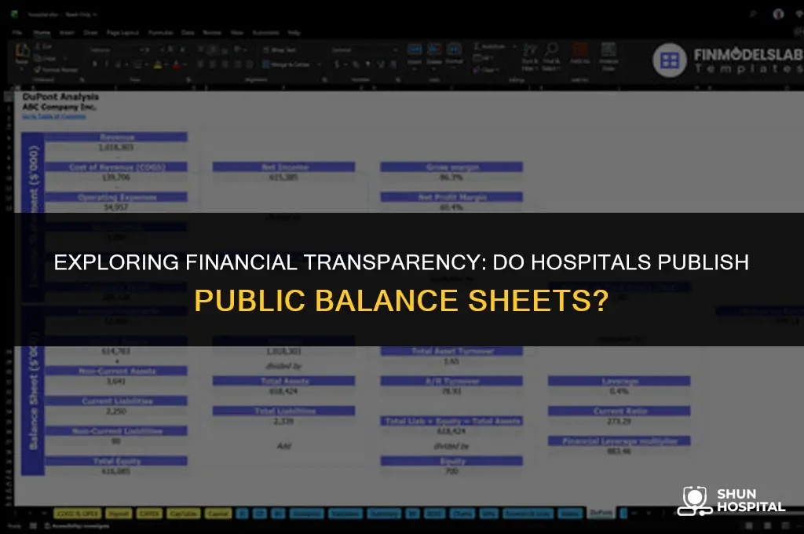Click the user account avatar

(x=778, y=14)
